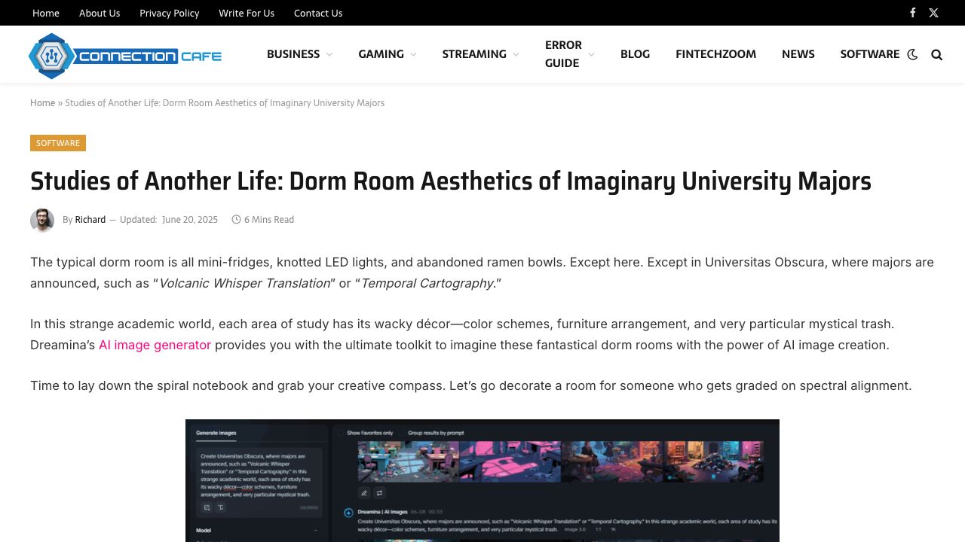The image size is (965, 542).
Task: Toggle dark mode with the moon icon
Action: [x=912, y=54]
